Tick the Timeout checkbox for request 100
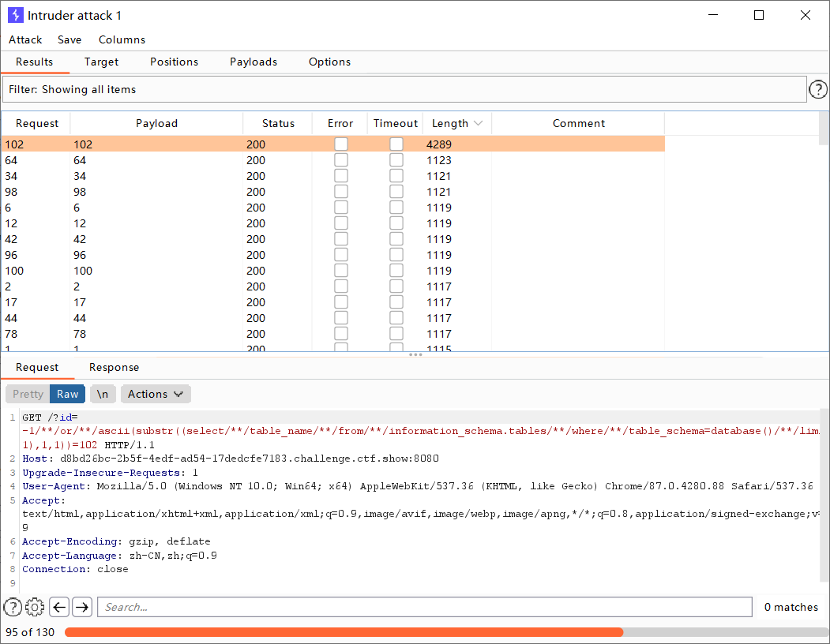This screenshot has width=830, height=644. click(x=396, y=271)
